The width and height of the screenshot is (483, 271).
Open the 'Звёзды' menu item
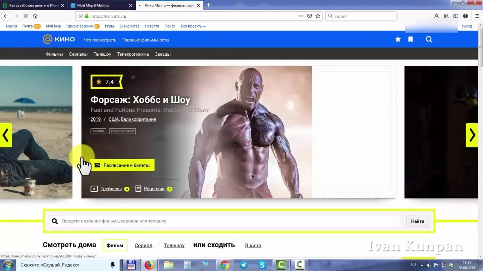pos(163,54)
